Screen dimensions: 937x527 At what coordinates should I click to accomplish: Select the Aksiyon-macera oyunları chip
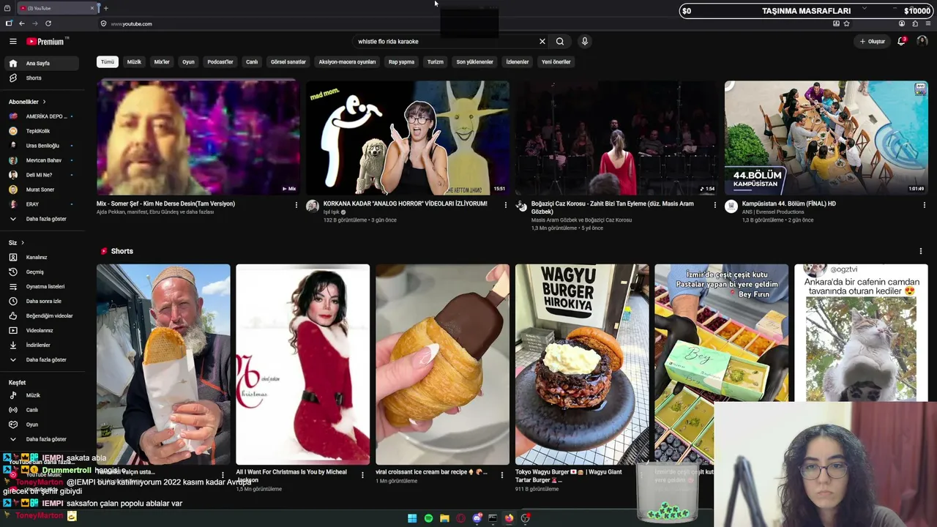pos(347,62)
